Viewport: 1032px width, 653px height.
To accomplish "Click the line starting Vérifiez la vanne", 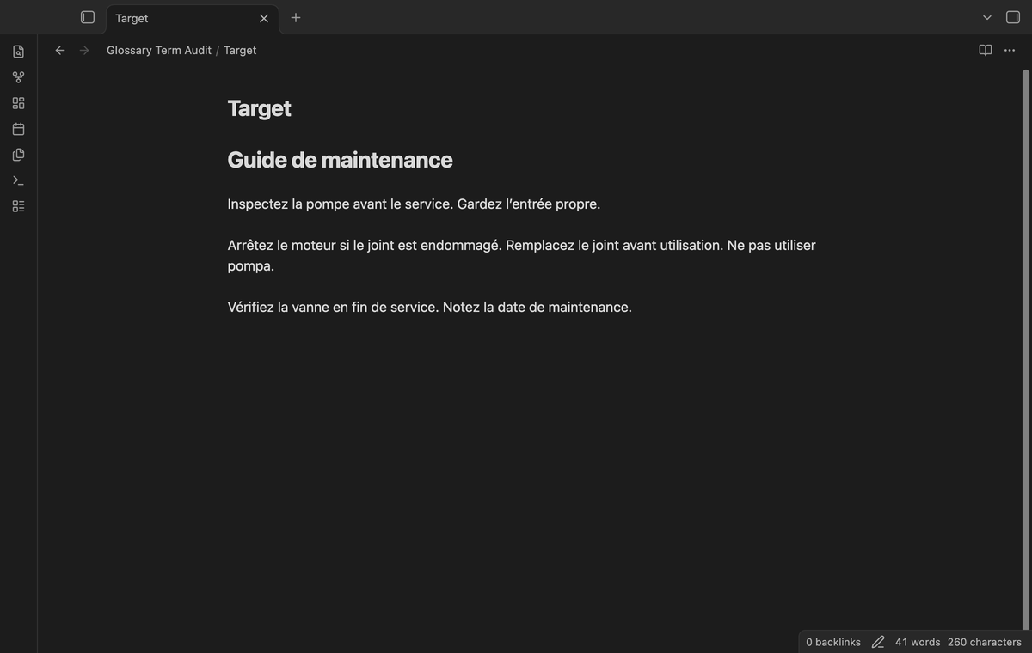I will (429, 307).
